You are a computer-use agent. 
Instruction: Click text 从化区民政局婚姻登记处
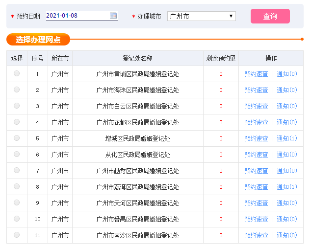[x=137, y=155]
